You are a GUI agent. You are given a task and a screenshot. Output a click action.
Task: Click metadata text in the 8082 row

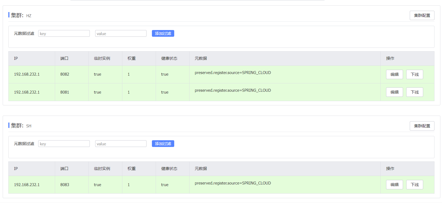pyautogui.click(x=233, y=73)
